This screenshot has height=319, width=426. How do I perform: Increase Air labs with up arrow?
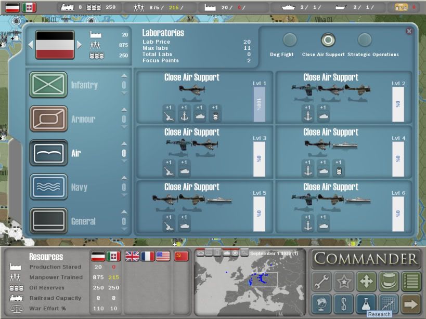(x=124, y=144)
